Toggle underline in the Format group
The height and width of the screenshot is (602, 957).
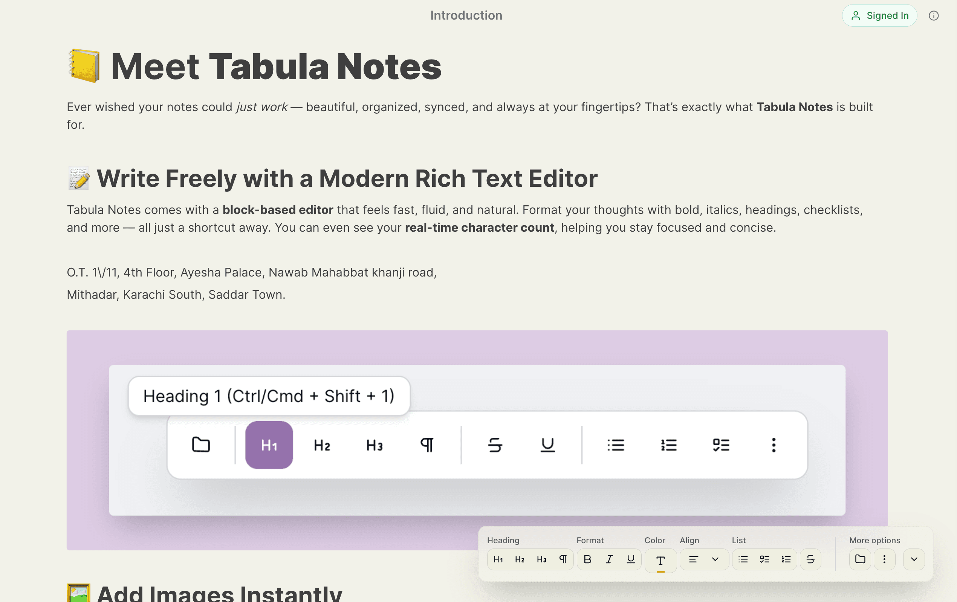[x=630, y=559]
